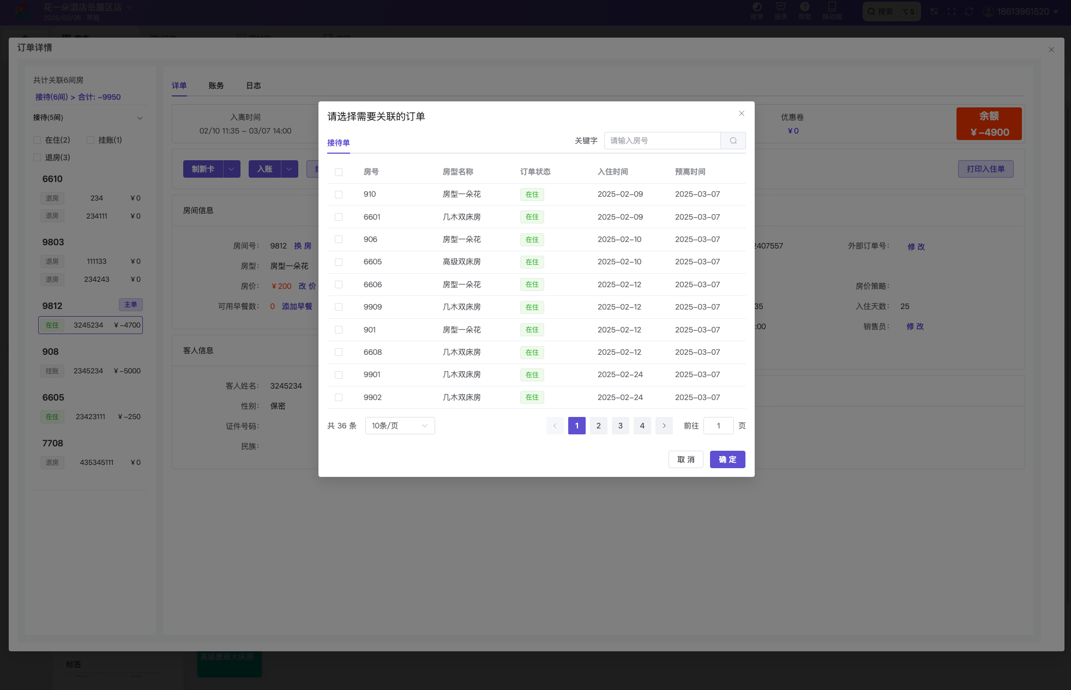Image resolution: width=1071 pixels, height=690 pixels.
Task: Open the dropdown arrow next to 制新卡
Action: pos(231,169)
